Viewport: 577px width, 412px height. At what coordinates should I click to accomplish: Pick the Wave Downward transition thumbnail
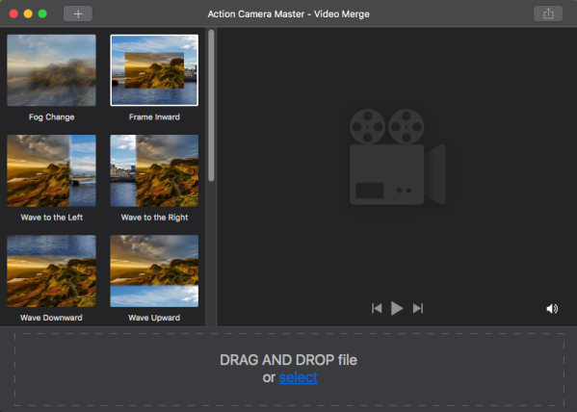tap(51, 271)
